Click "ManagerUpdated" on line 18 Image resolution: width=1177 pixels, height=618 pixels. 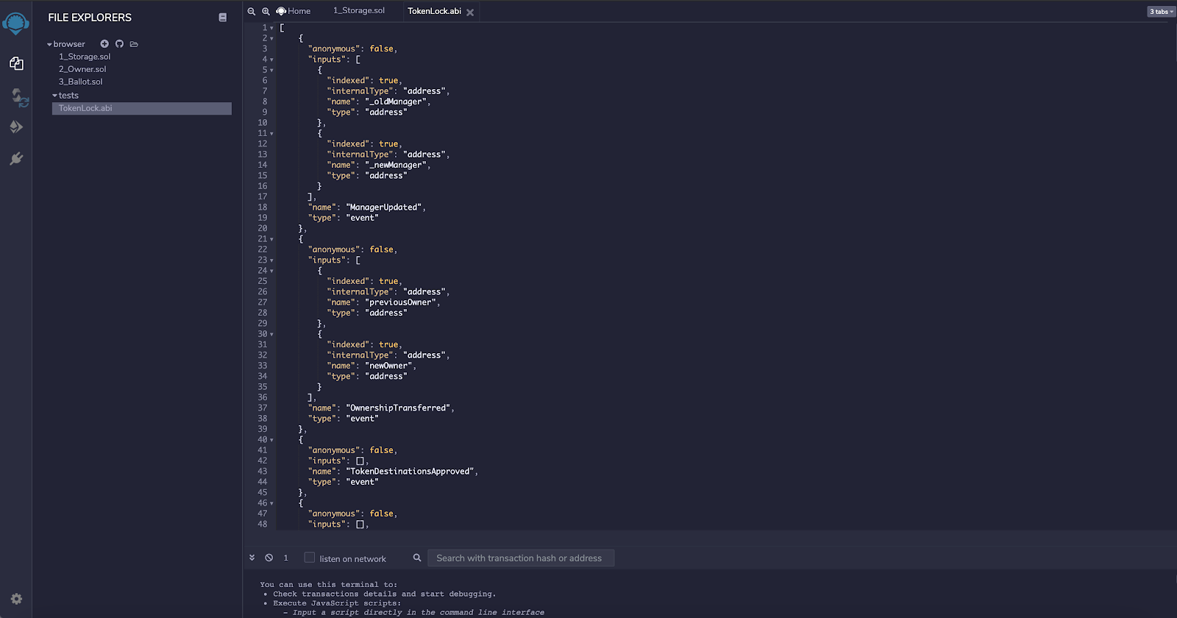coord(385,207)
